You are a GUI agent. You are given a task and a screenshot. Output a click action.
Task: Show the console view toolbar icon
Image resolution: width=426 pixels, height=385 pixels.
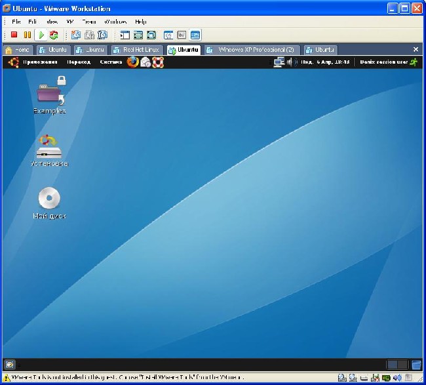point(195,35)
